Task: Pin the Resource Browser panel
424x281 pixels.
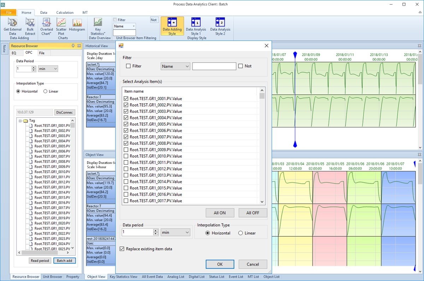Action: [73, 46]
